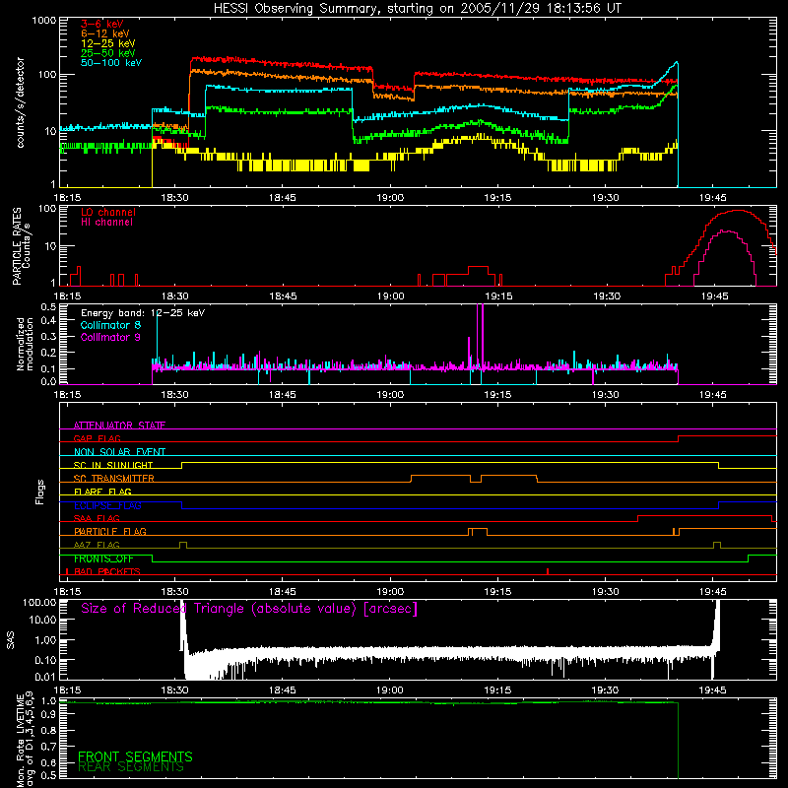Click the 'PARTICLE FLAG' label
This screenshot has height=788, width=788.
(110, 532)
